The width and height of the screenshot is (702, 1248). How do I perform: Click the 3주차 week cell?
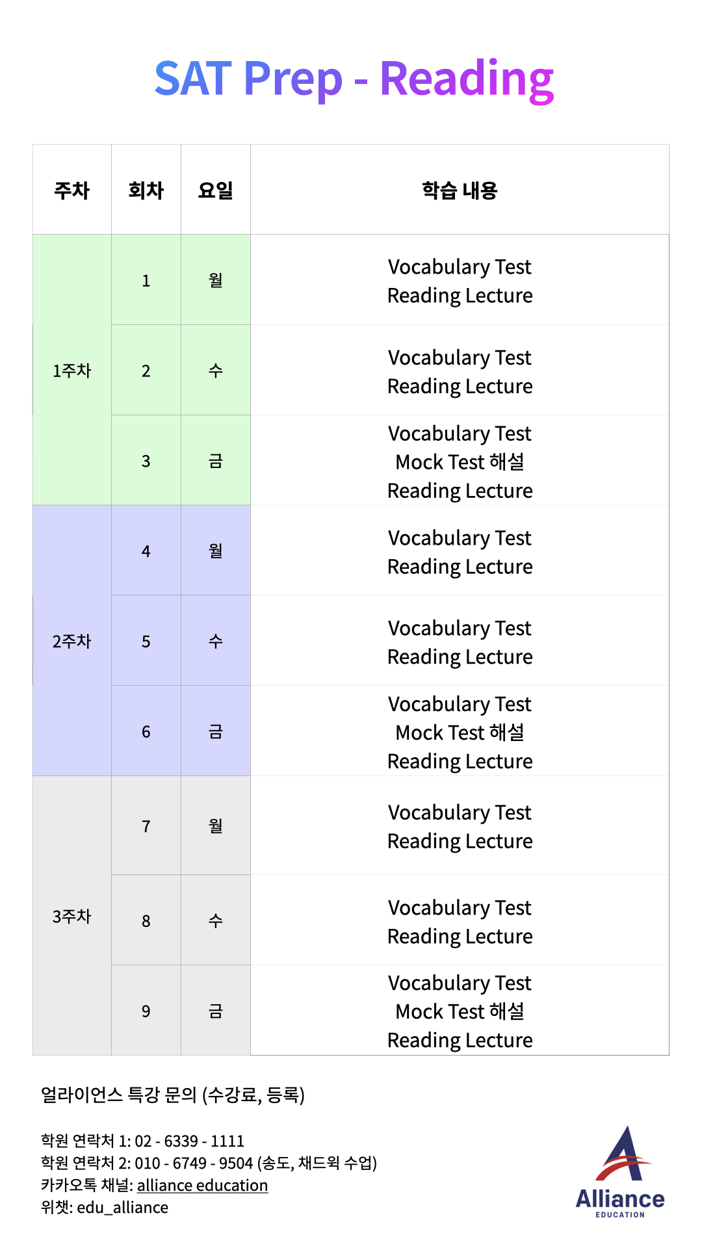71,916
